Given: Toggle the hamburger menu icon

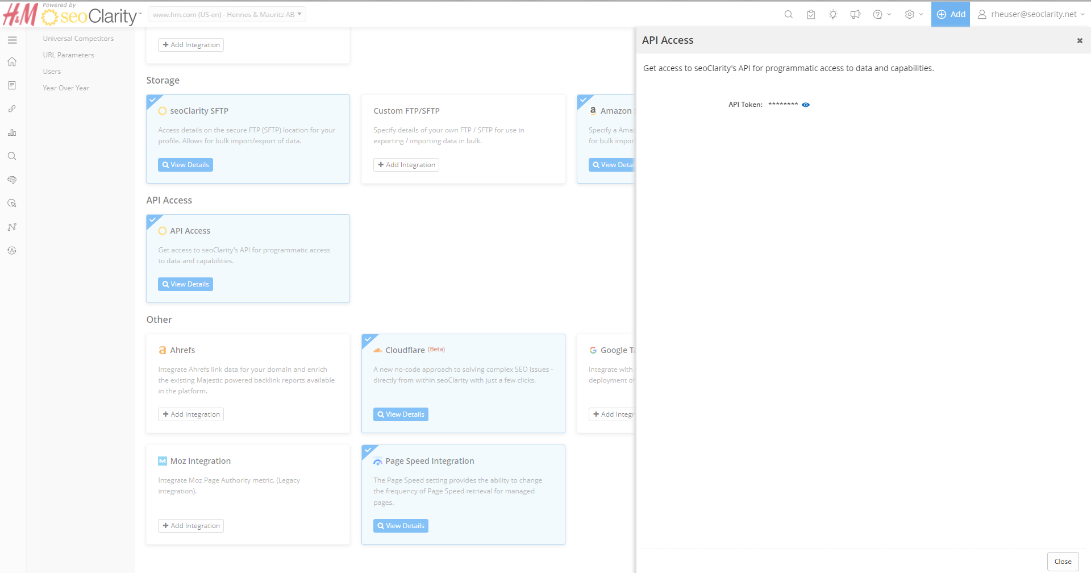Looking at the screenshot, I should point(13,40).
